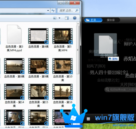Click the 赤焰战 title in the player
This screenshot has width=136, height=129.
point(130,59)
